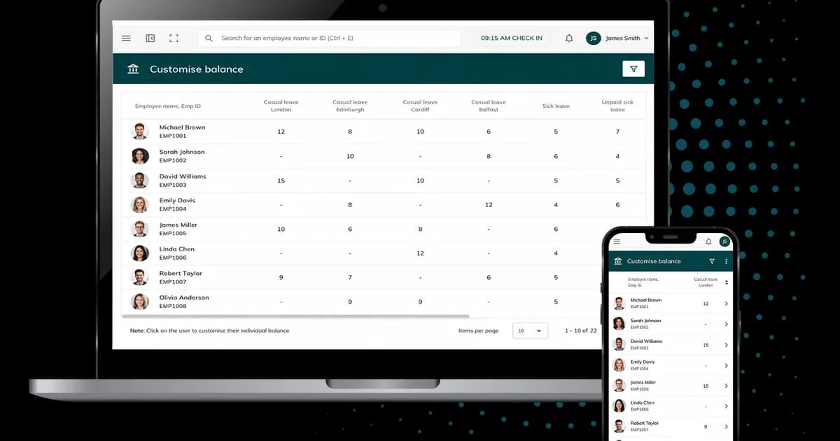The height and width of the screenshot is (441, 840).
Task: Open the Items per page dropdown
Action: [x=530, y=330]
